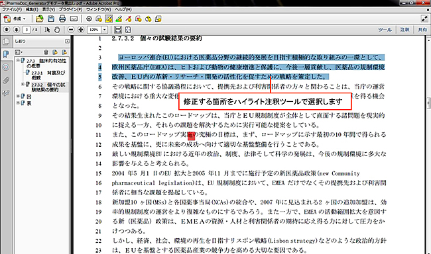Viewport: 431px width, 254px height.
Task: Open the ウィンドウ(W) menu
Action: point(98,9)
